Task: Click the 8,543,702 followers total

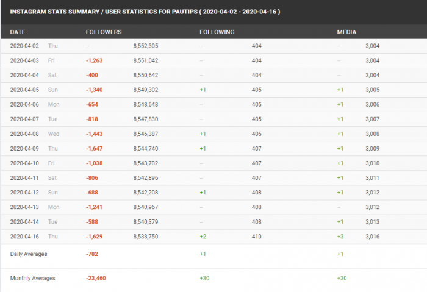Action: 146,163
